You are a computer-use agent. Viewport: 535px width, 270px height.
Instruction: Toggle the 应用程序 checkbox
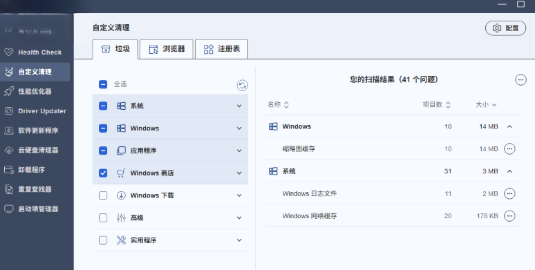pos(103,151)
